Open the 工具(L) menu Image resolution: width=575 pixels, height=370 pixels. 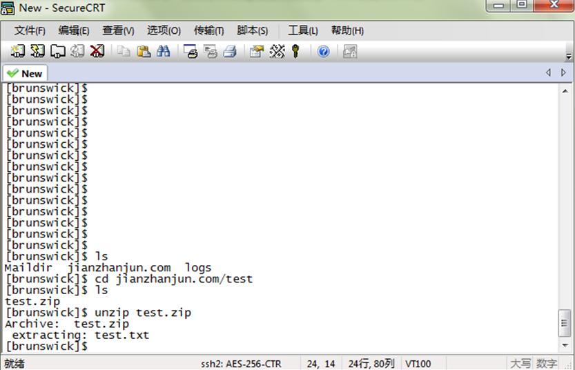(x=303, y=31)
